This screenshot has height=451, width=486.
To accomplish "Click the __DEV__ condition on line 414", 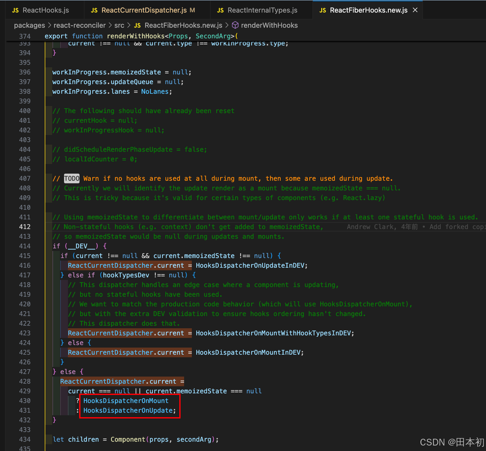I will pyautogui.click(x=81, y=246).
